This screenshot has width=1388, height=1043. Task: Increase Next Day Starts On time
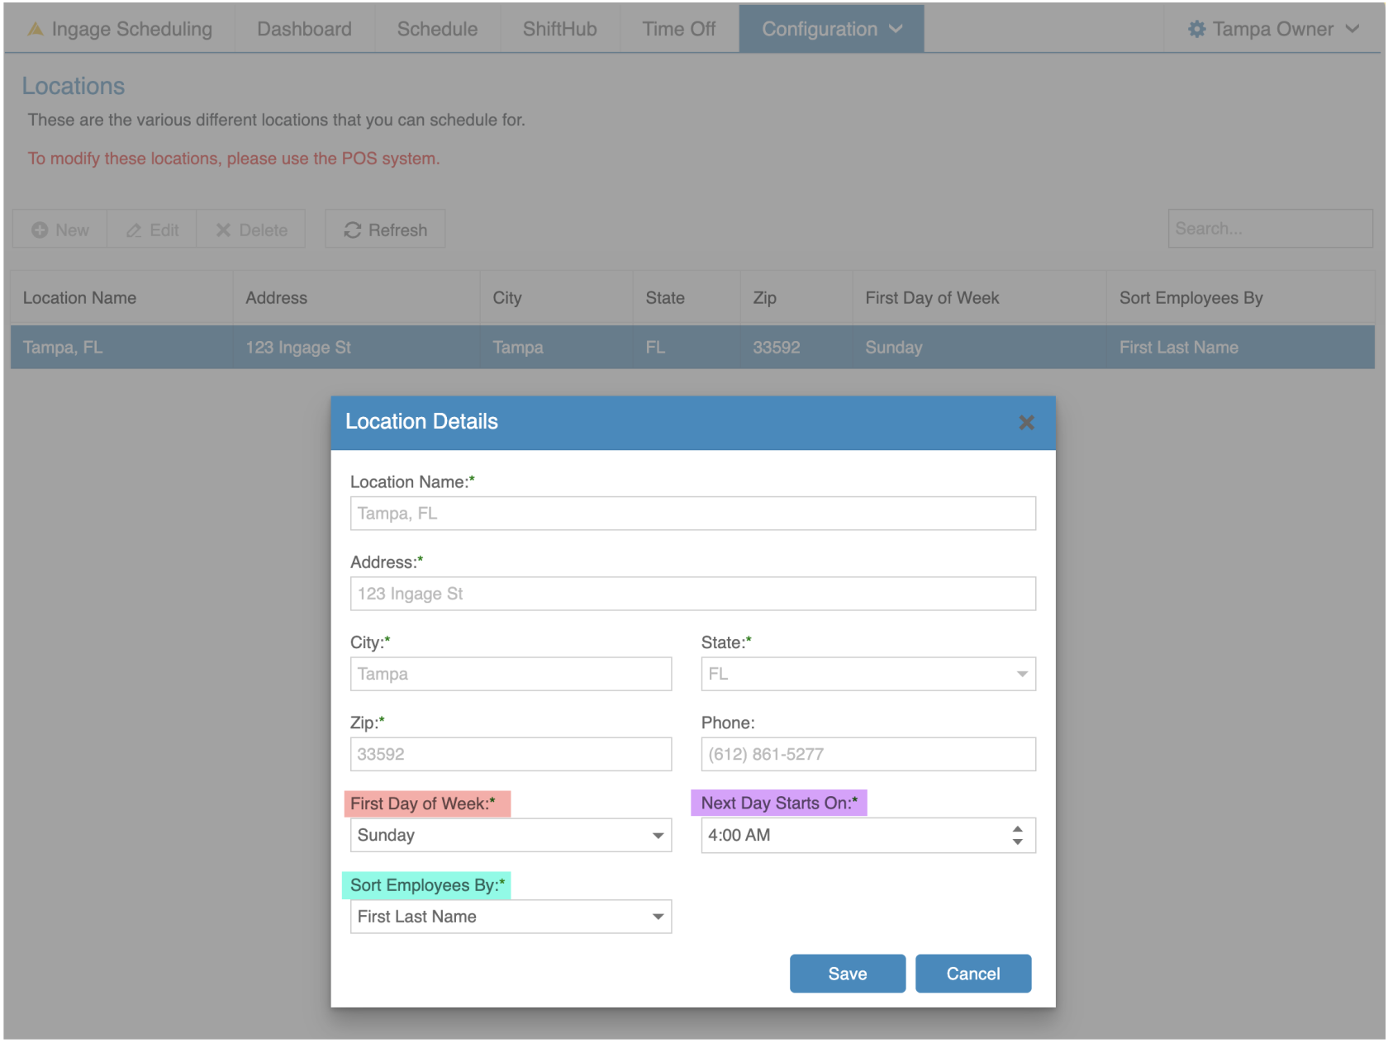pos(1018,828)
